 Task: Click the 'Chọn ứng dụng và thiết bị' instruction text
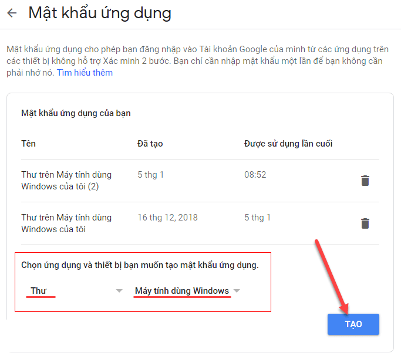(x=140, y=265)
